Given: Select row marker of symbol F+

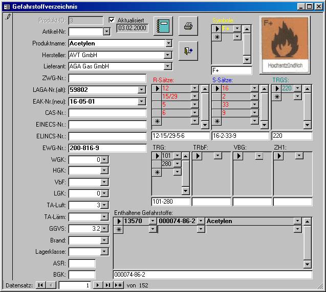Looking at the screenshot, I should tap(217, 29).
